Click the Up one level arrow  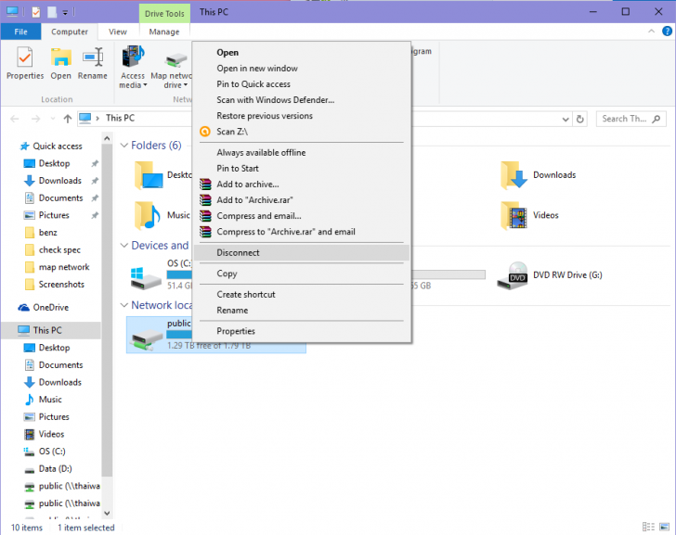pyautogui.click(x=67, y=119)
